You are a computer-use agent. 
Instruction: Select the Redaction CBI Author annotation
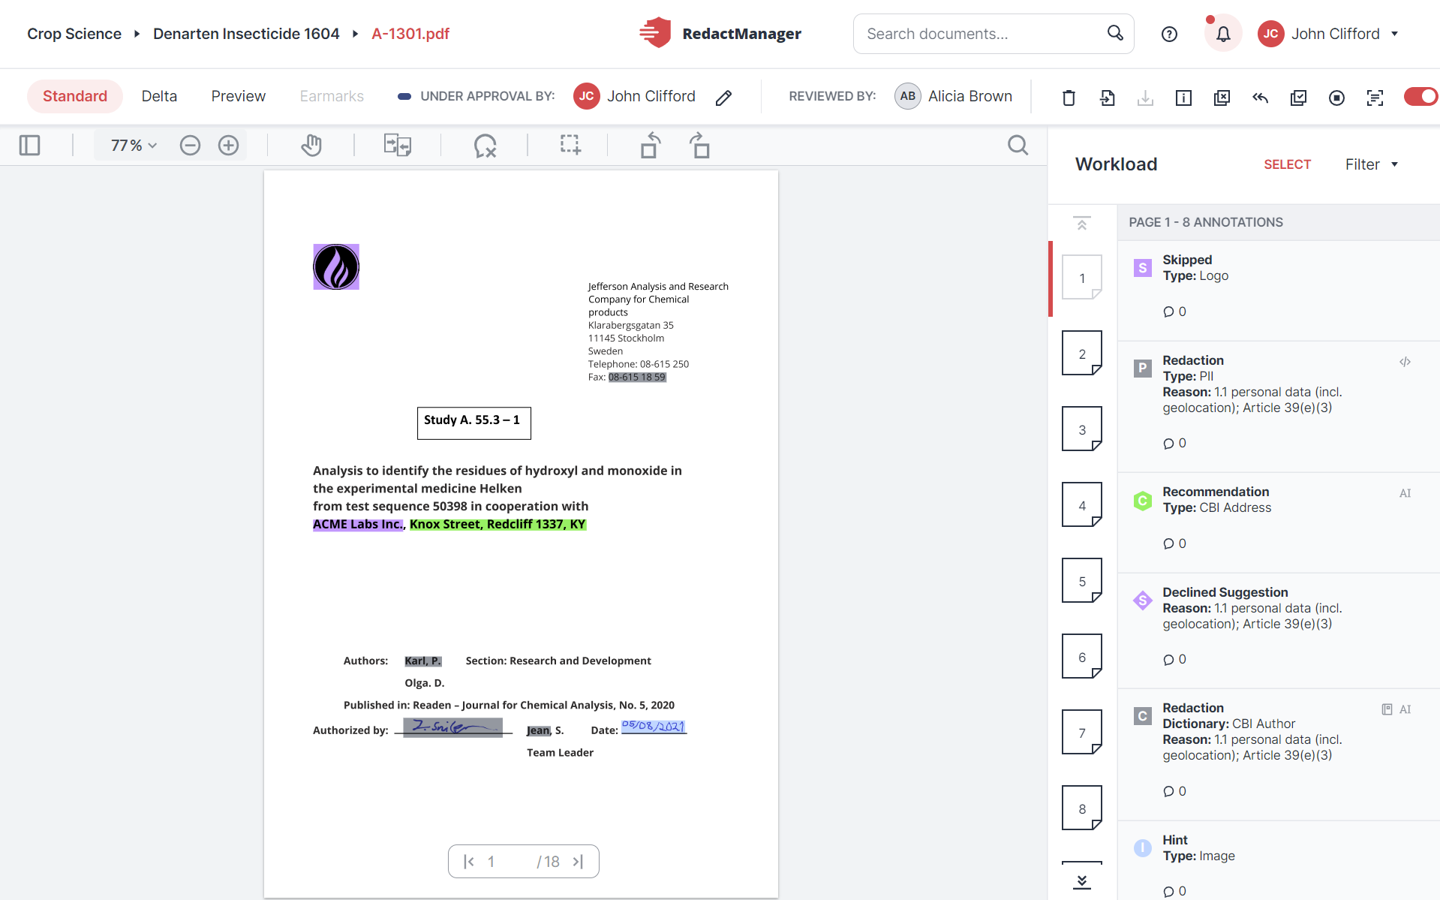1279,754
